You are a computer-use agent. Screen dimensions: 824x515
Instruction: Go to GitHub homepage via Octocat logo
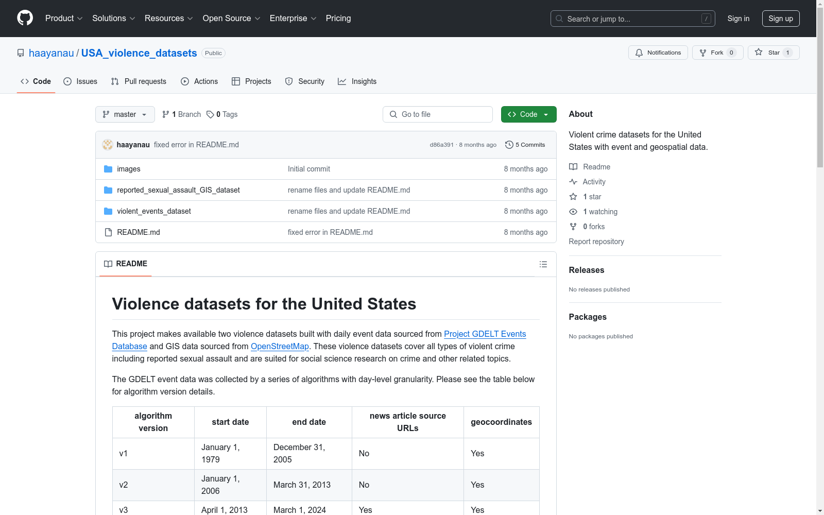click(25, 18)
